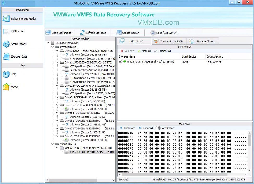Viewport: 254px width, 184px height.
Task: Click the Hex View scrollbar up arrow
Action: coord(250,133)
